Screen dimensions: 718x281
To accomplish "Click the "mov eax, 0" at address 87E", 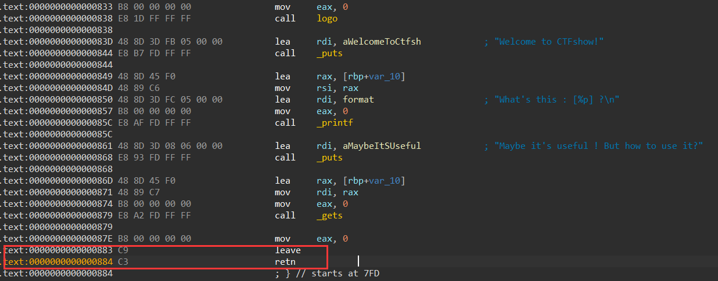I will coord(311,239).
